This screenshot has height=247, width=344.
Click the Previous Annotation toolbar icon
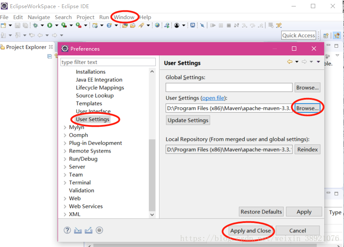pyautogui.click(x=18, y=35)
